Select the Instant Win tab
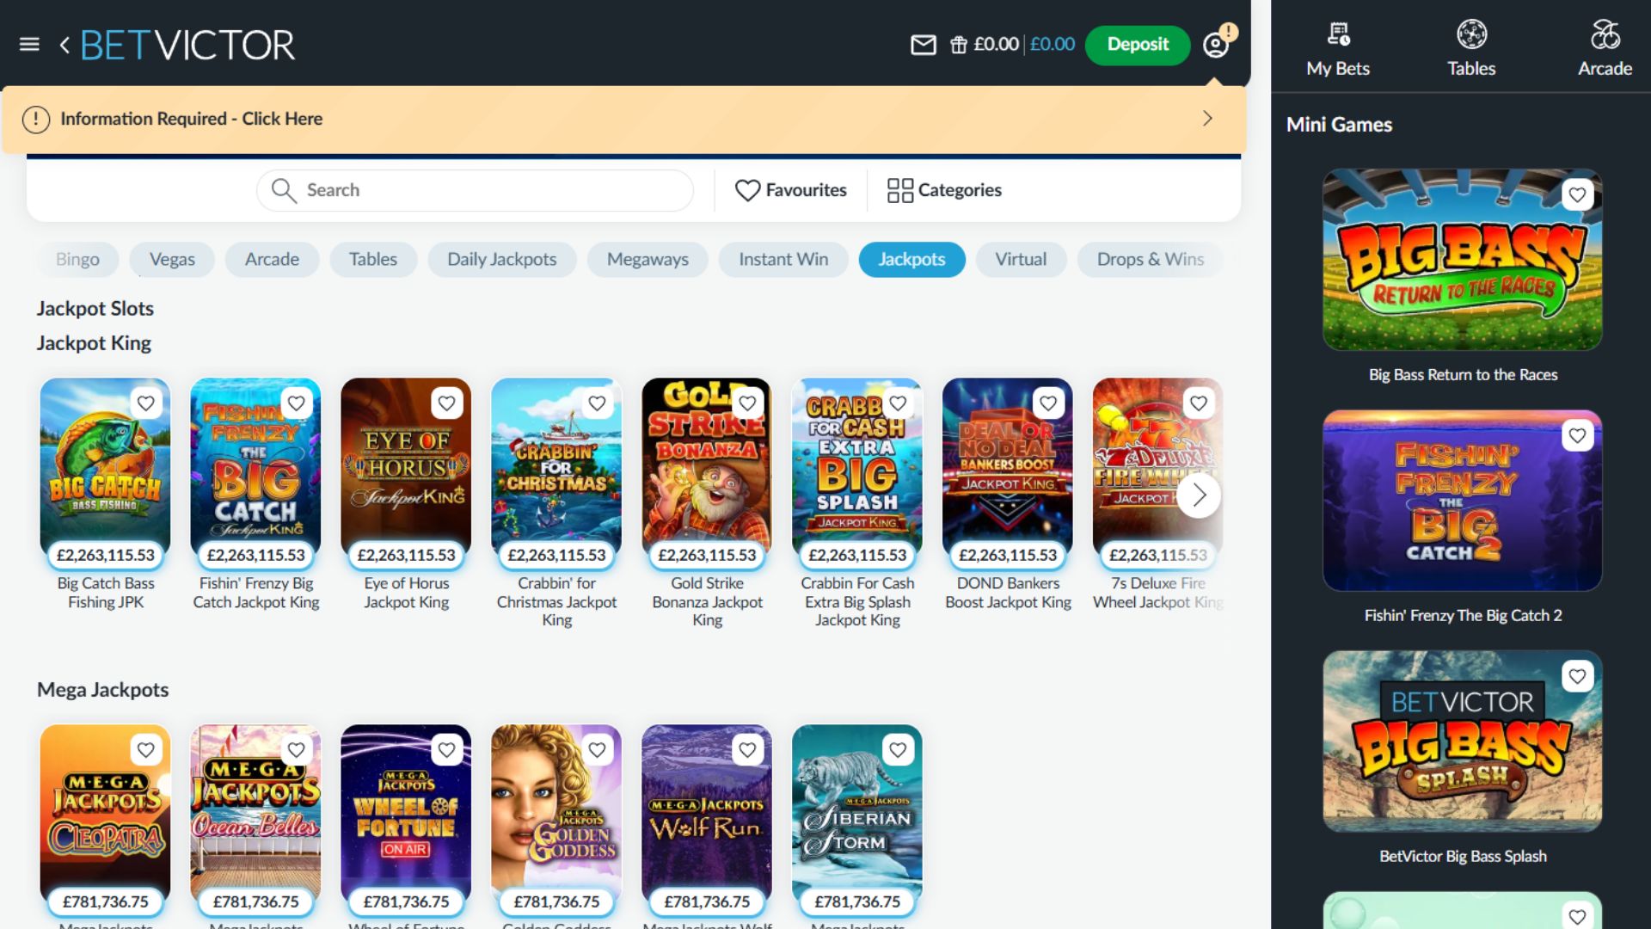The image size is (1651, 929). tap(783, 259)
